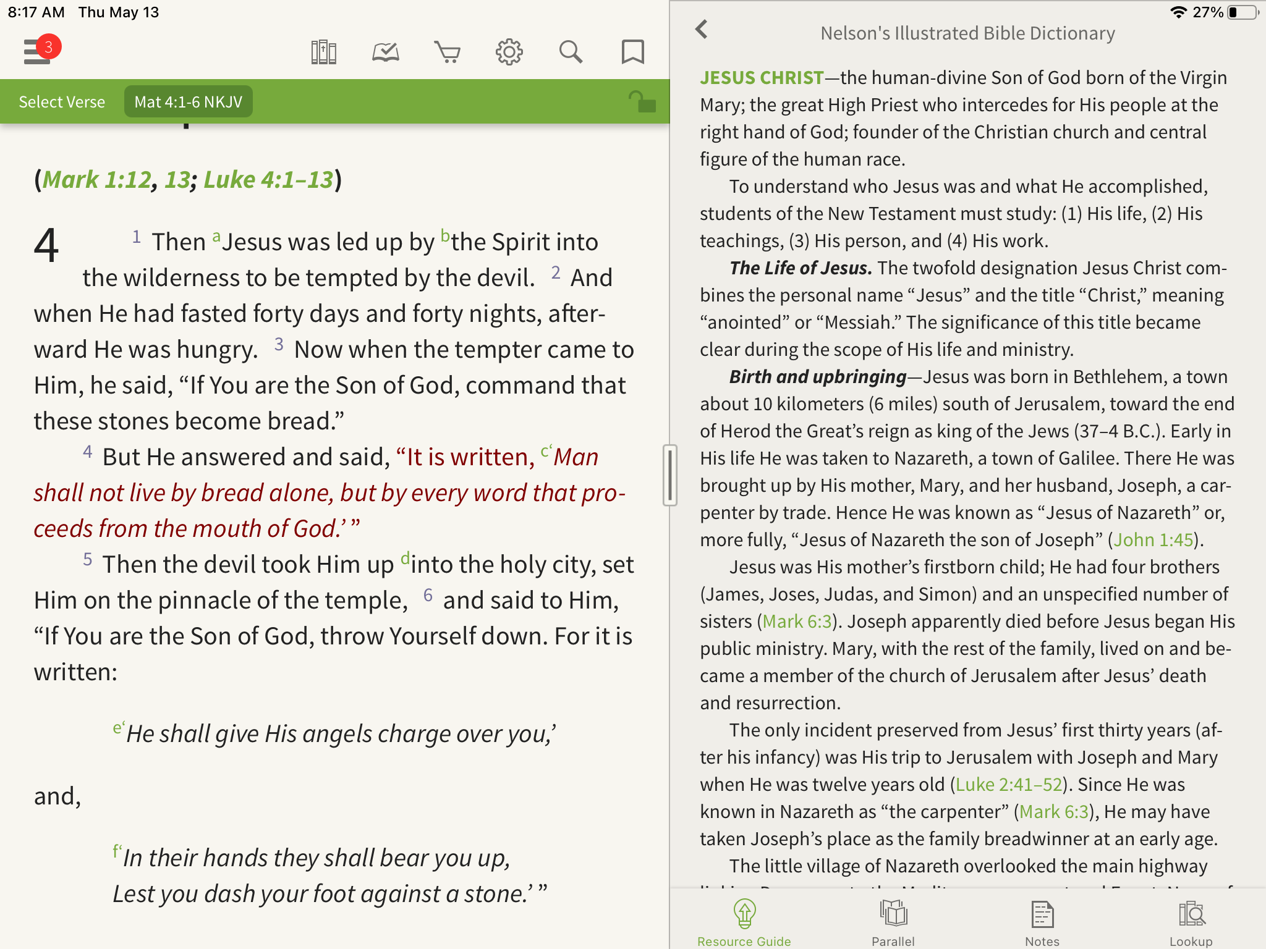Tap the 'The Life of Jesus.' subheading
The width and height of the screenshot is (1266, 949).
point(801,268)
